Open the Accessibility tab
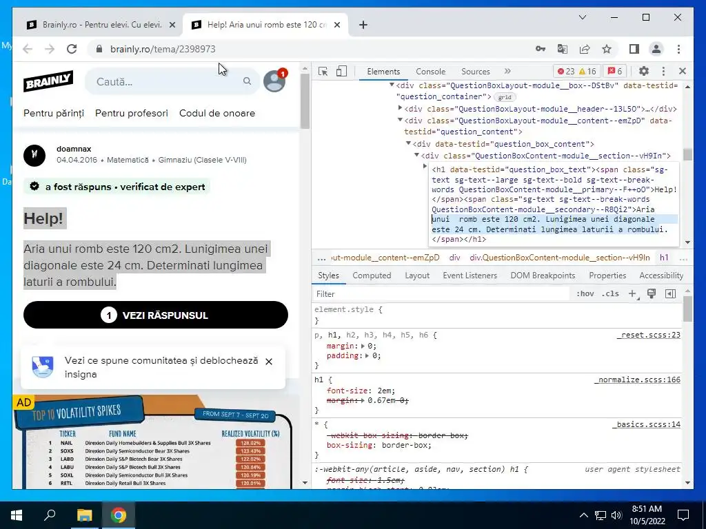The width and height of the screenshot is (706, 529). (661, 276)
